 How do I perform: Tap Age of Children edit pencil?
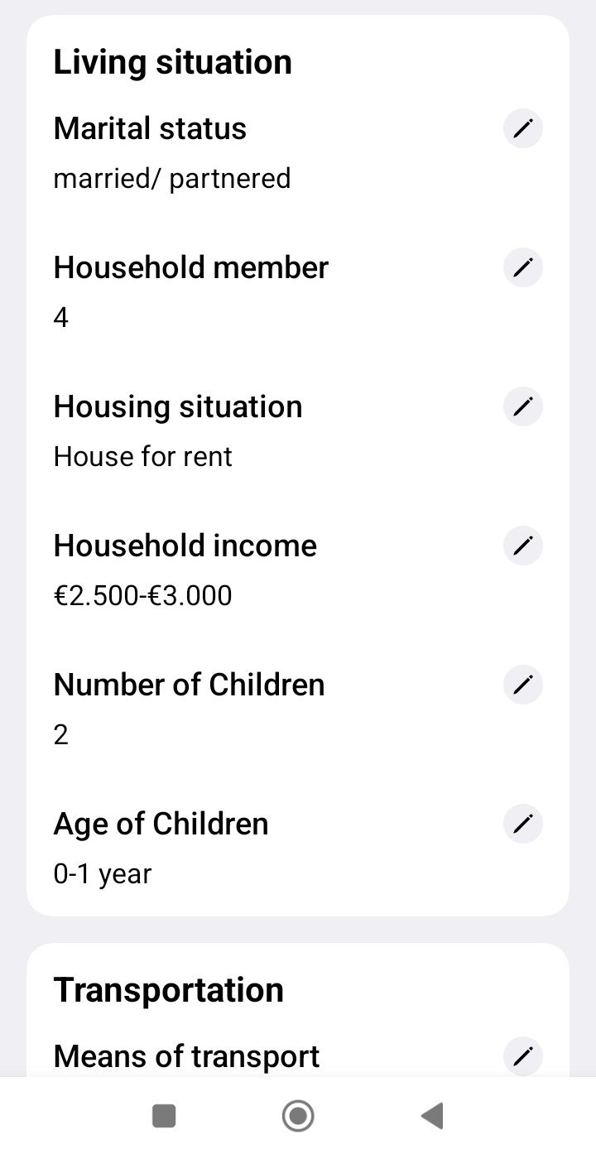pos(522,824)
